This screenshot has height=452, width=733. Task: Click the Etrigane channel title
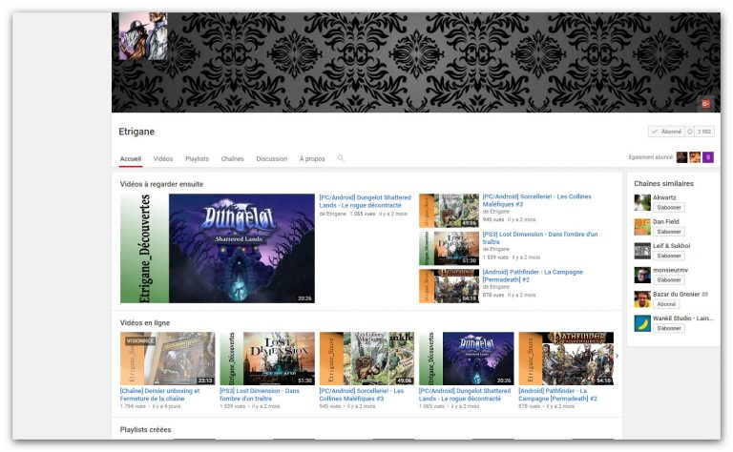136,132
